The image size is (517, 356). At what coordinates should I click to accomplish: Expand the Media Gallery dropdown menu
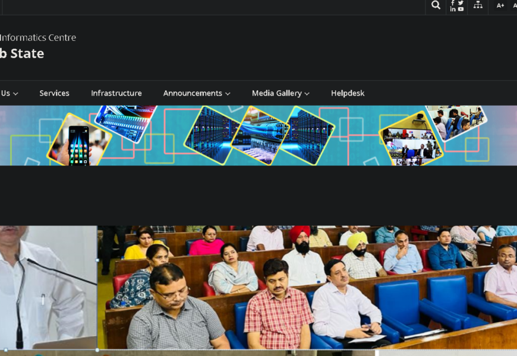point(280,93)
